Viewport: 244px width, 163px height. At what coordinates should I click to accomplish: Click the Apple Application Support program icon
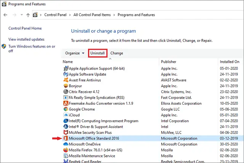click(66, 69)
